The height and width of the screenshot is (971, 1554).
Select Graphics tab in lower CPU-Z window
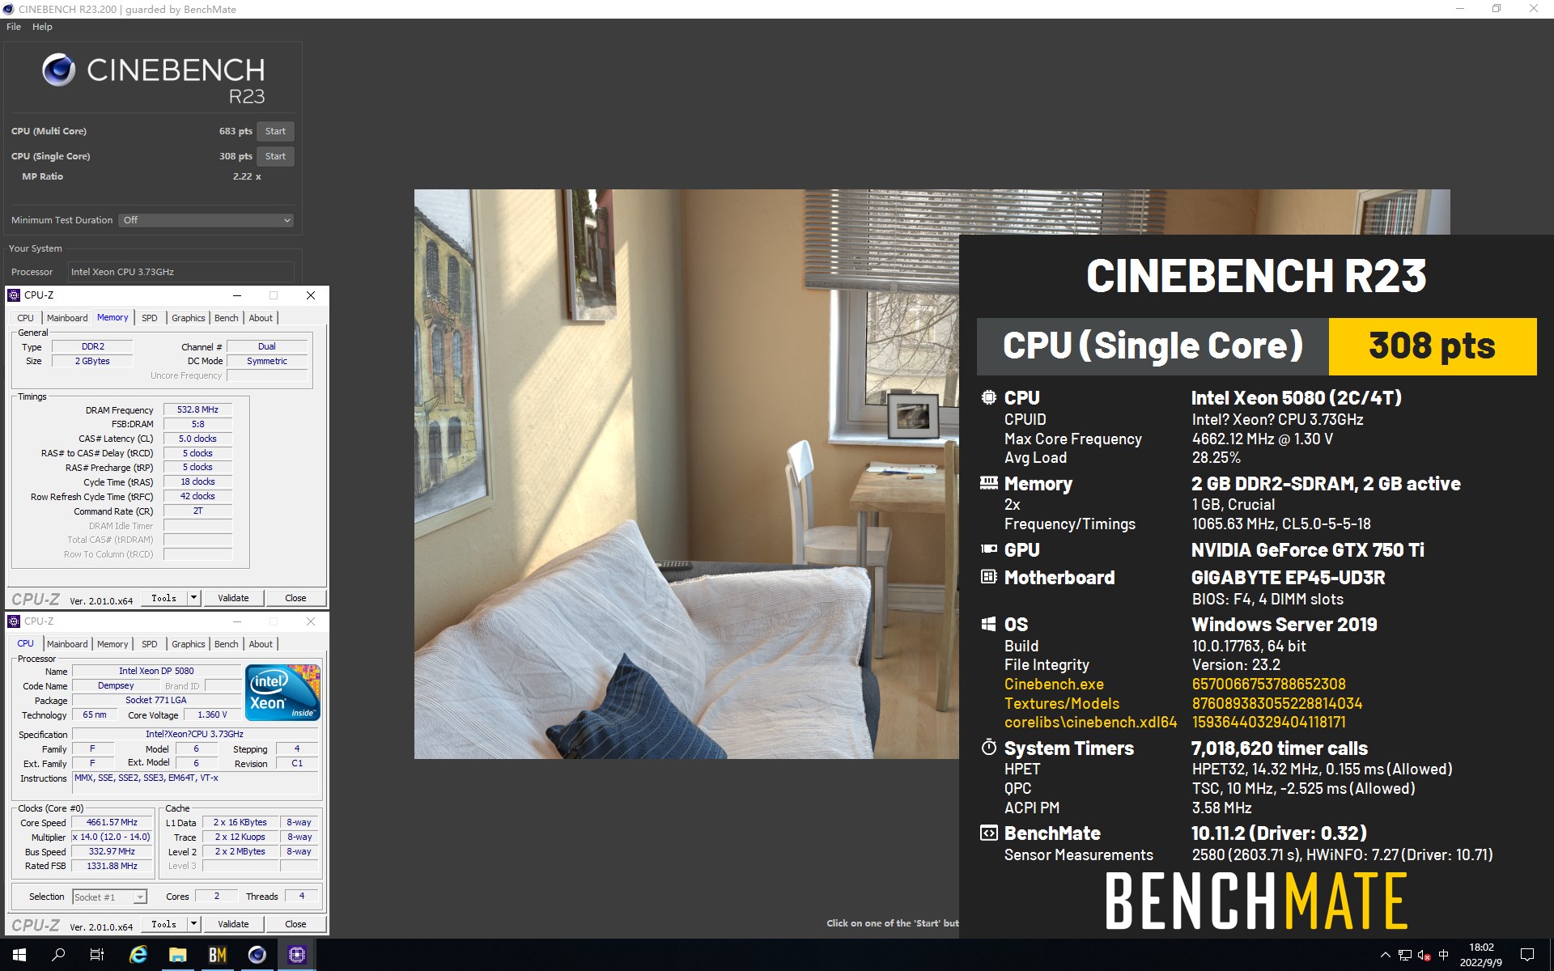click(x=189, y=644)
